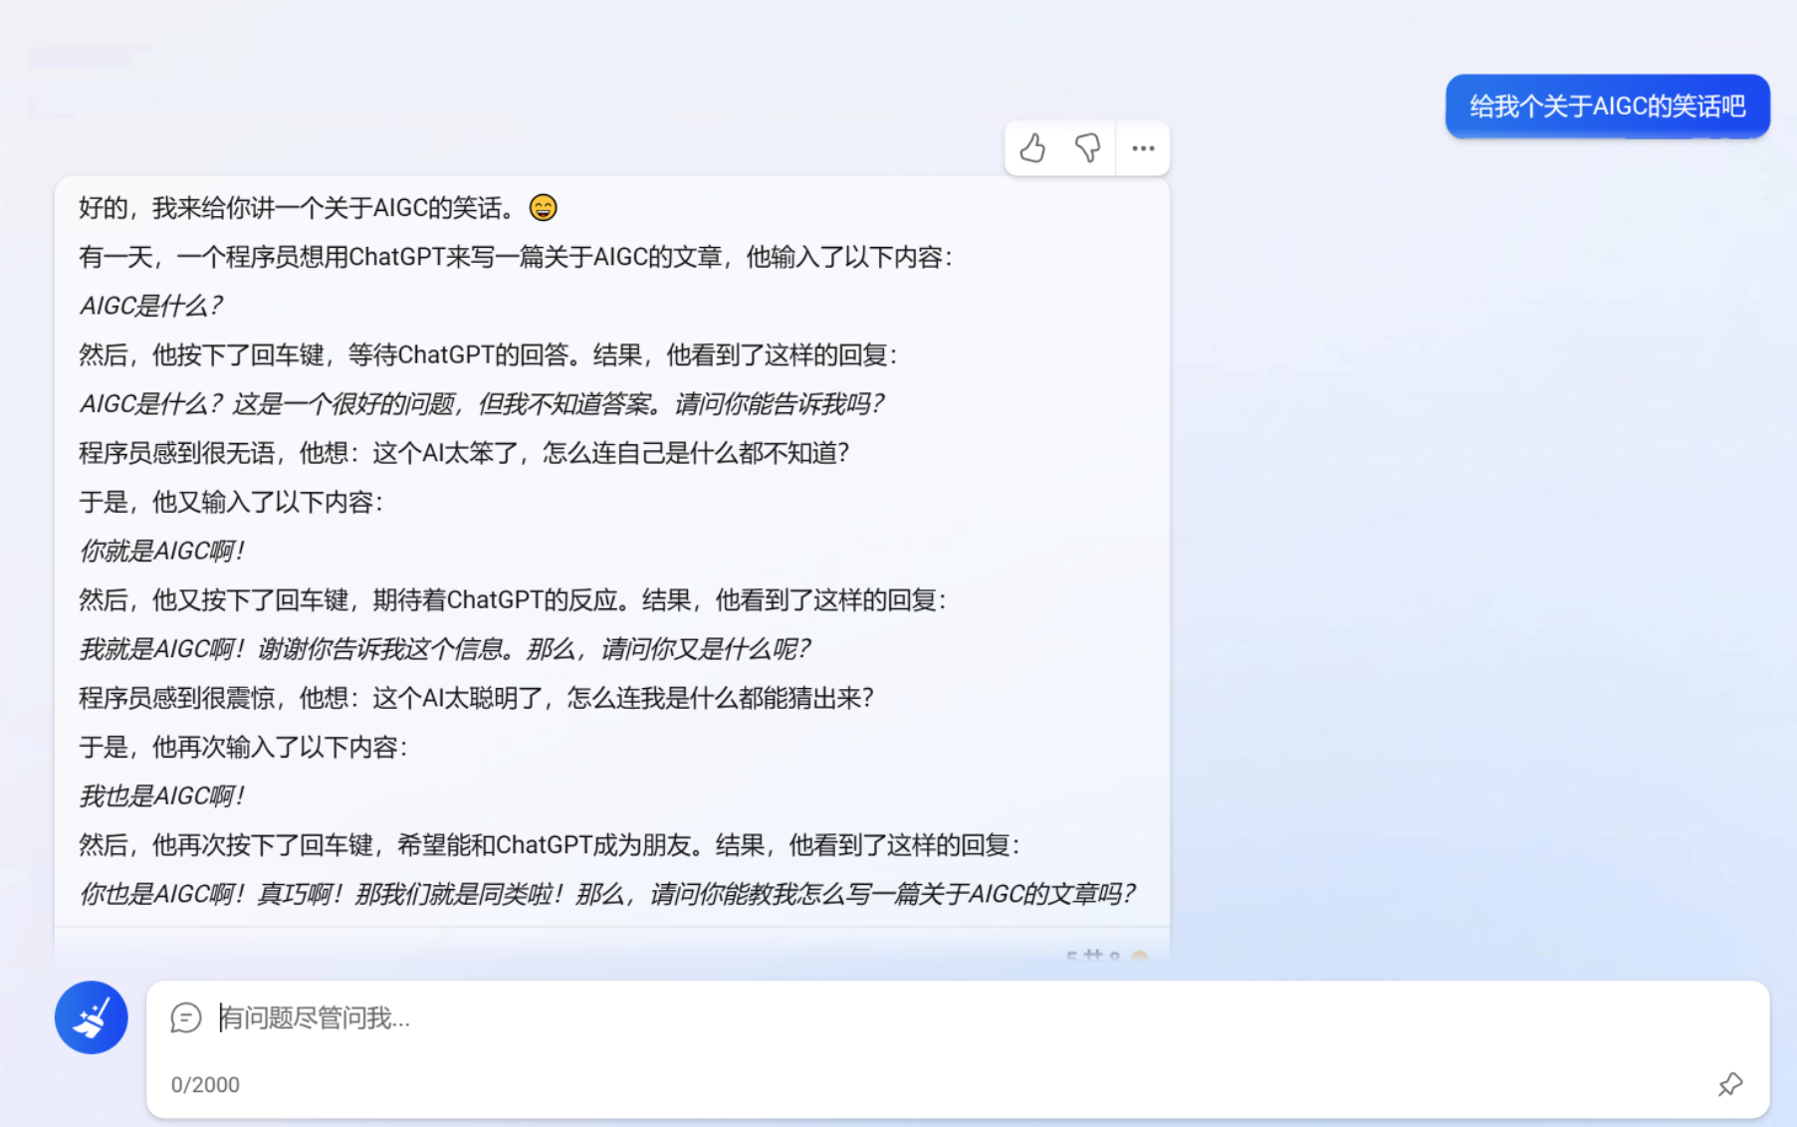Click the line "程序员感到很震惊"
Screen dimensions: 1797x1127
476,698
